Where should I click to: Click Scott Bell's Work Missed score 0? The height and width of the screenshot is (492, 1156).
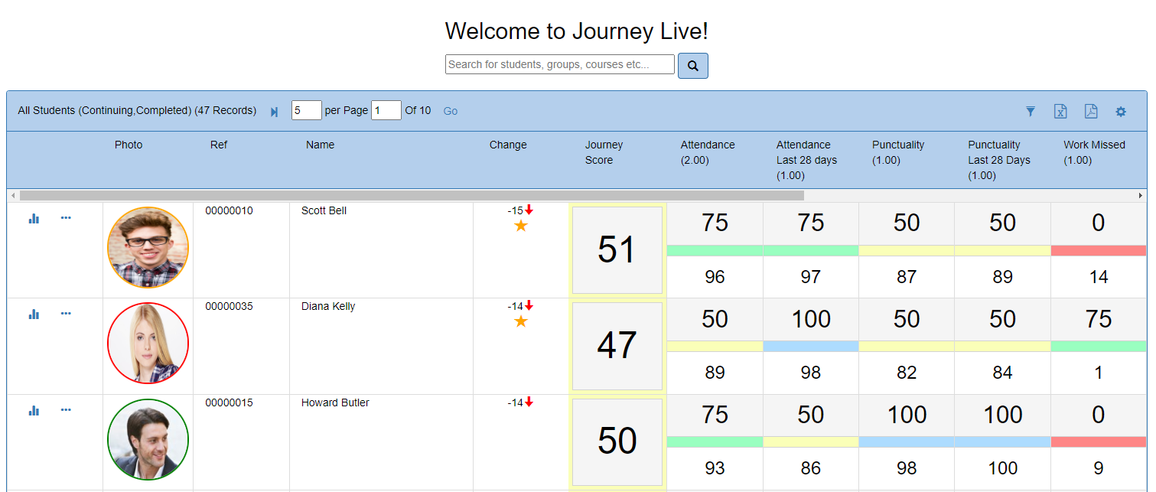pos(1099,223)
